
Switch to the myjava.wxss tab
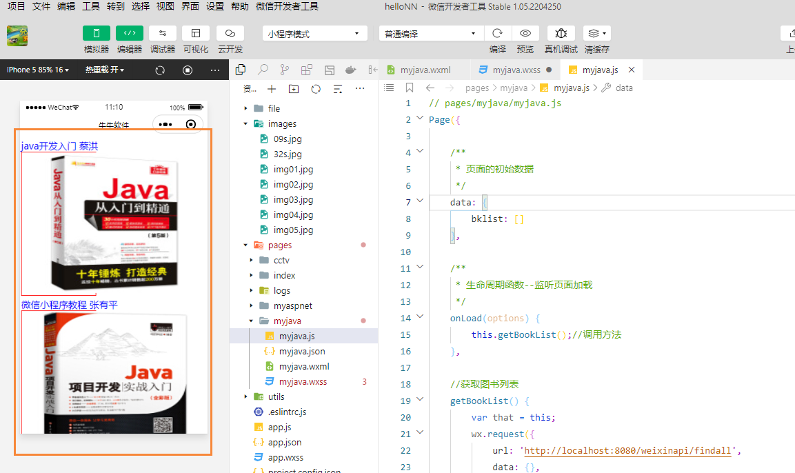click(x=516, y=70)
